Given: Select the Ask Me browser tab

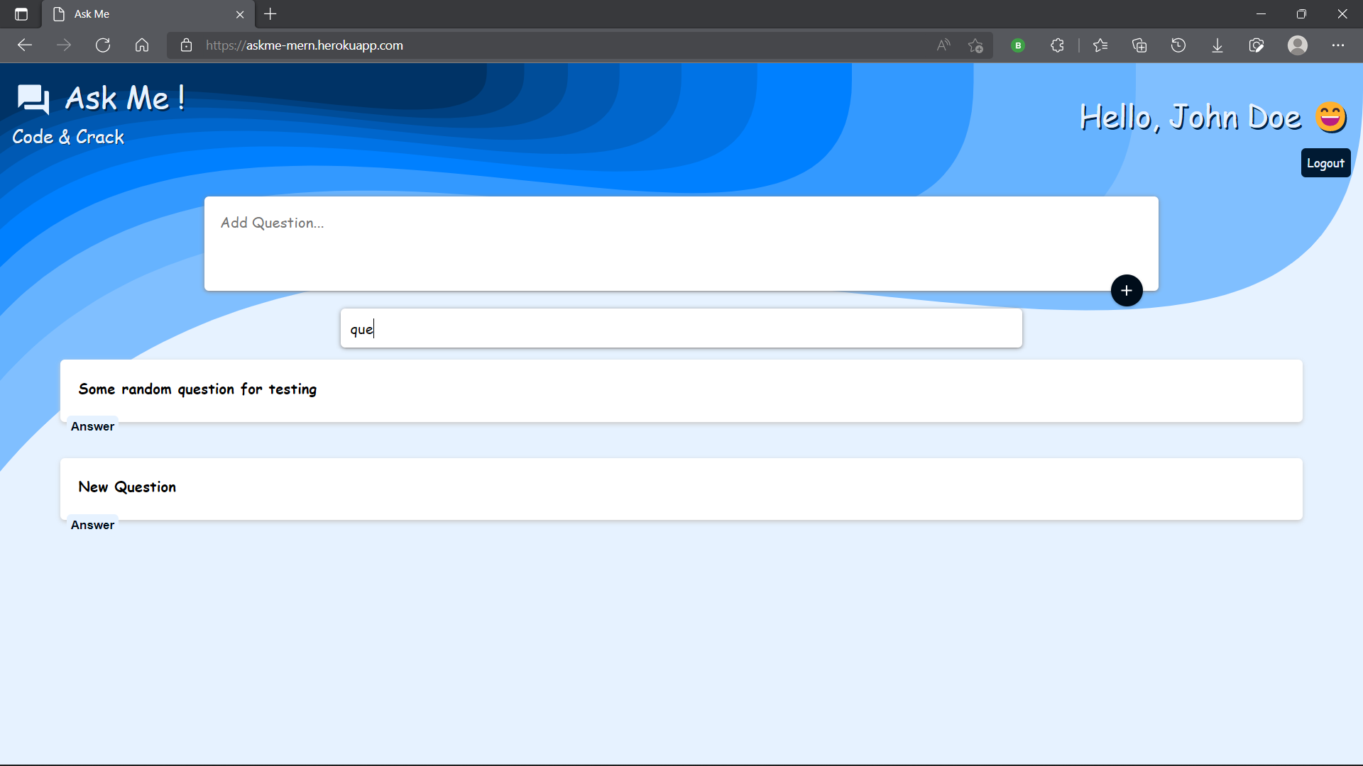Looking at the screenshot, I should (142, 14).
